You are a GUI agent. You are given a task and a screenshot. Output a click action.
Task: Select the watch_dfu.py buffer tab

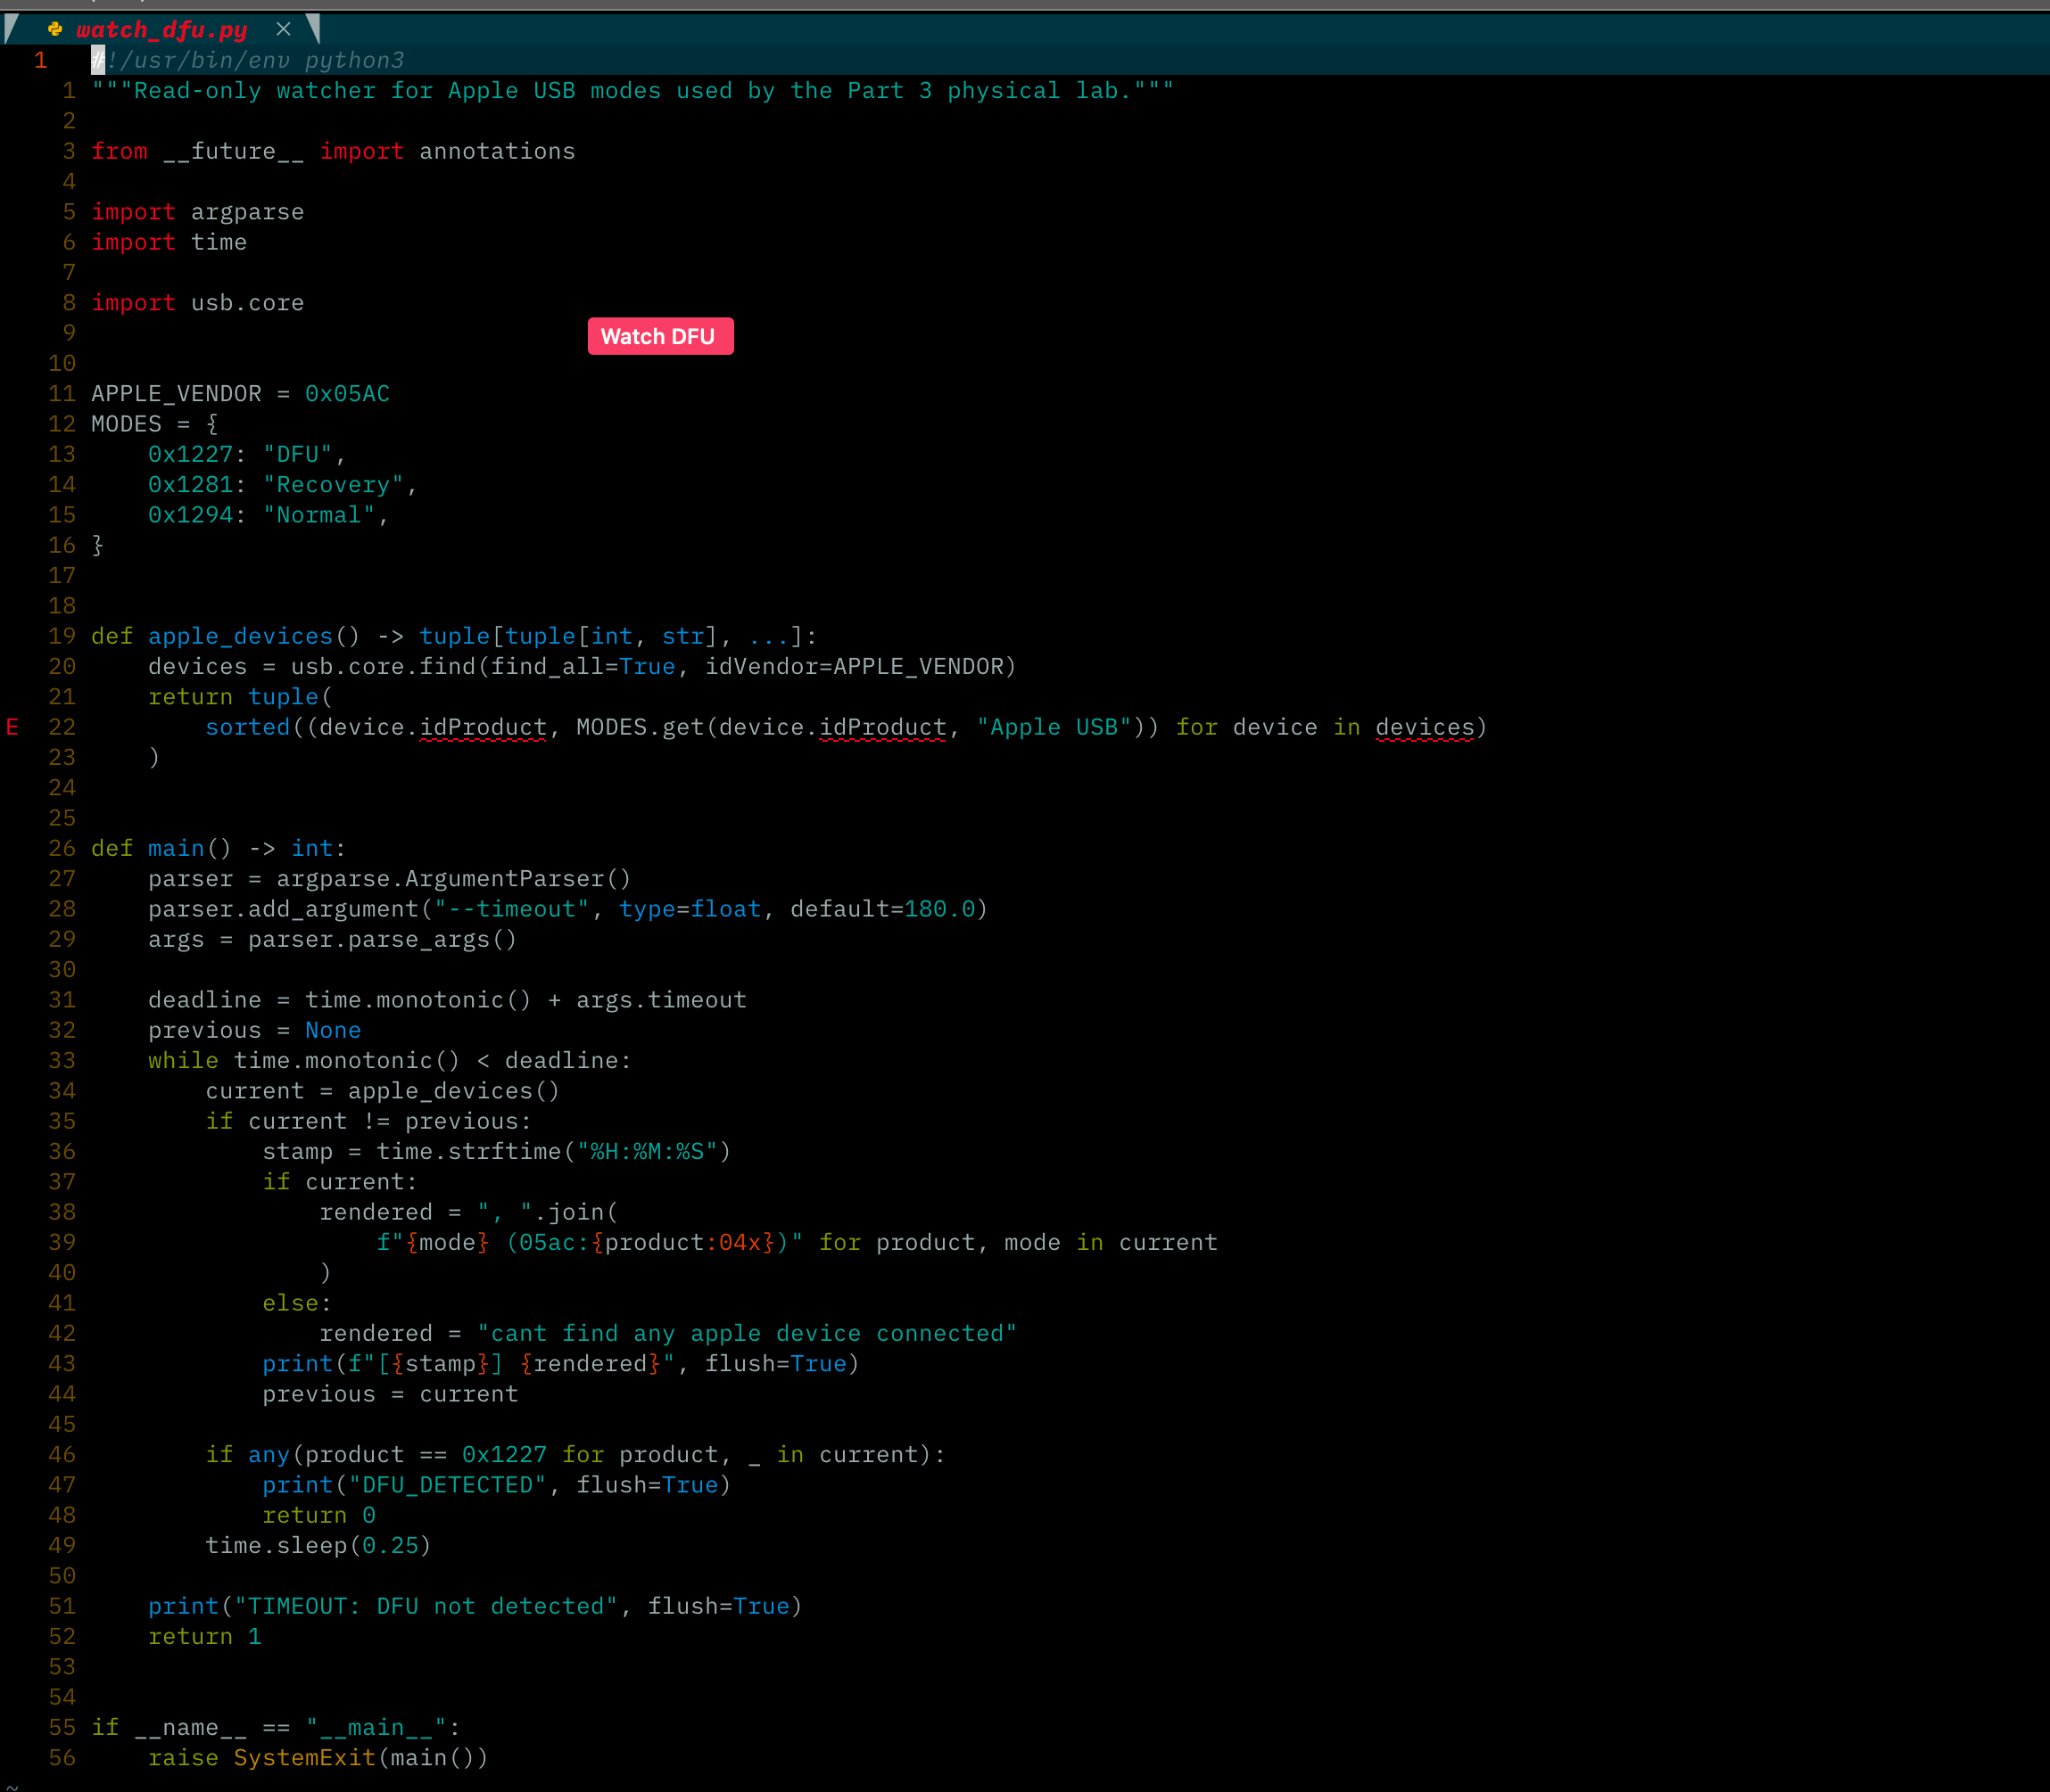(161, 30)
